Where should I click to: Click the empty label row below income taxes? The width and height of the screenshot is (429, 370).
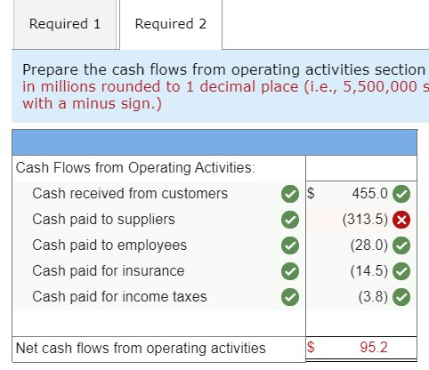click(x=159, y=324)
